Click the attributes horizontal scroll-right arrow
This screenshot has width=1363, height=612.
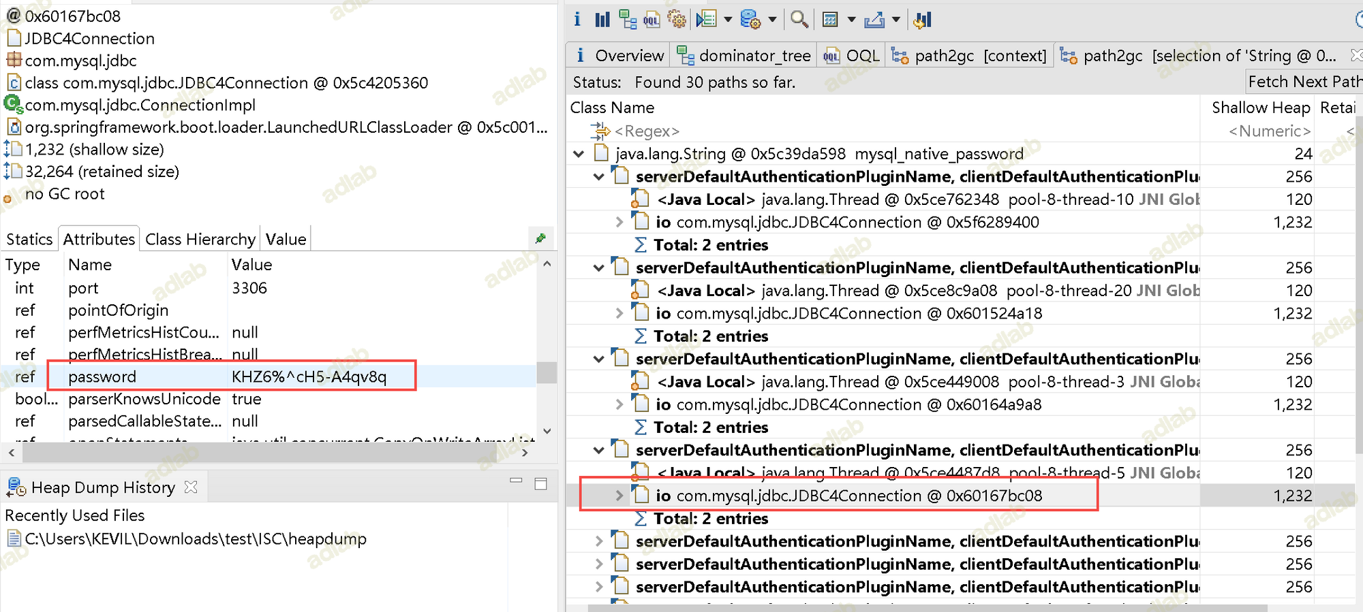point(524,452)
